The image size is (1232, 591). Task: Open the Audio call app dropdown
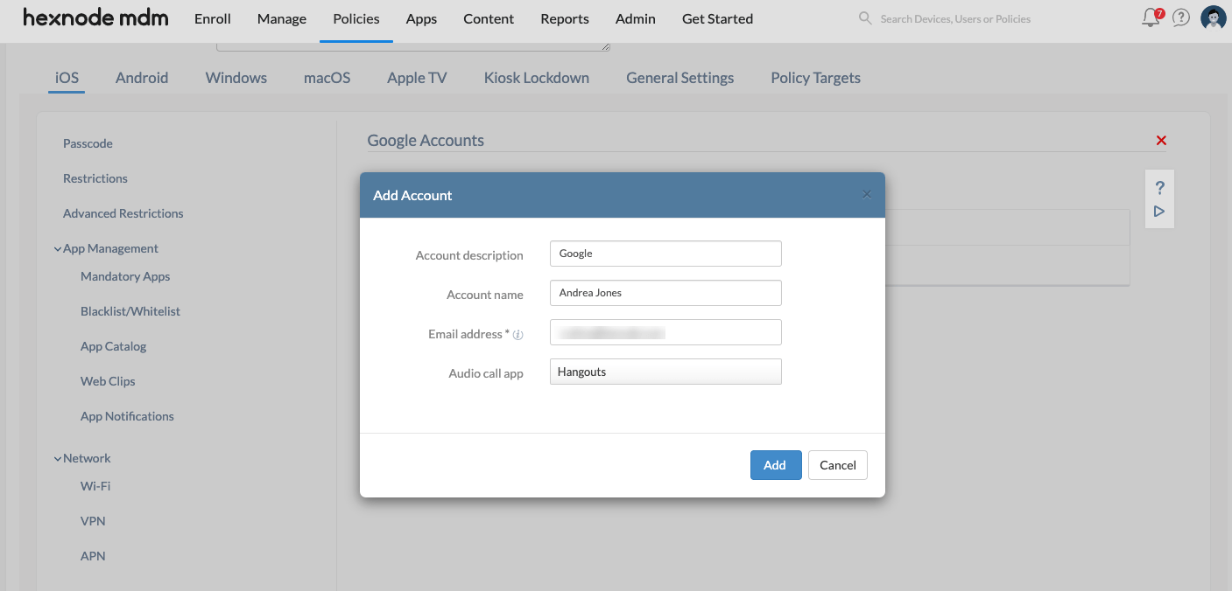[665, 372]
